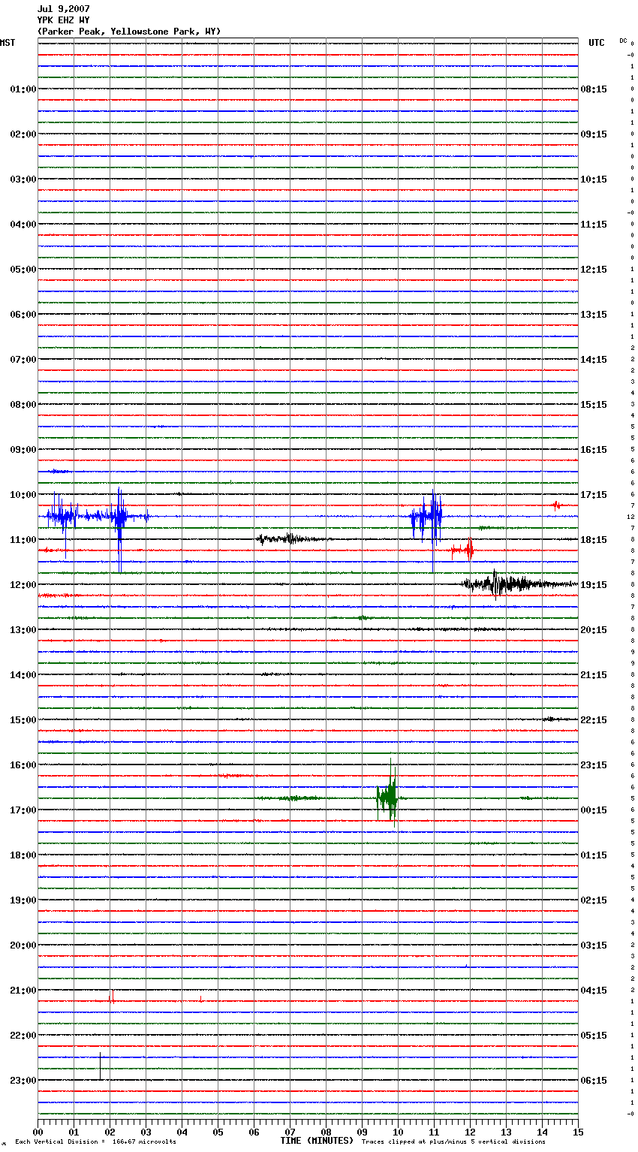Select the 14:00 MST time label
Viewport: 638px width, 1152px height.
[23, 675]
